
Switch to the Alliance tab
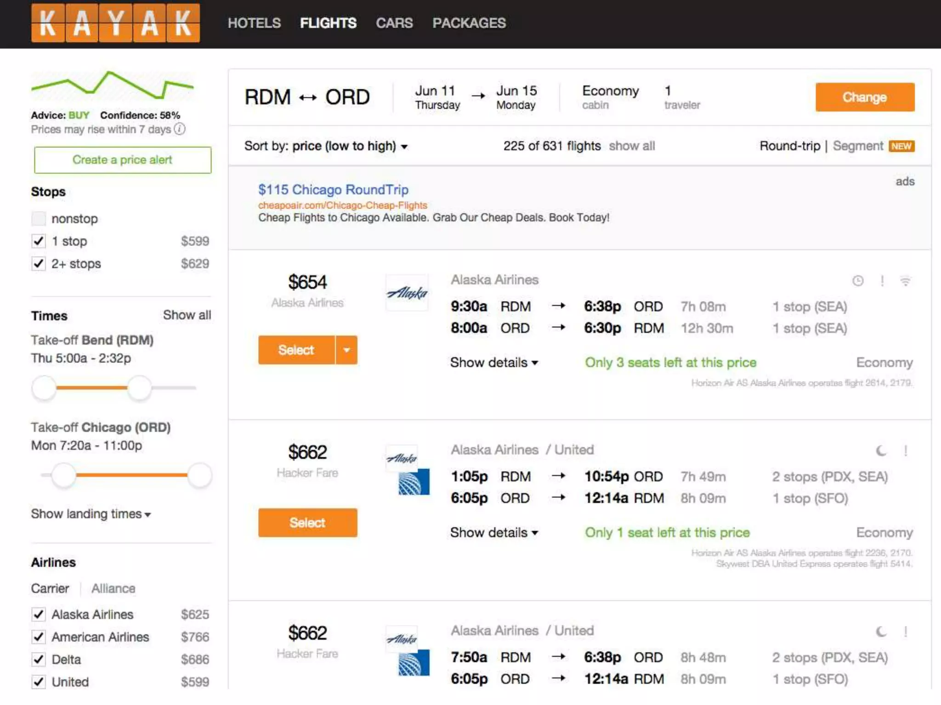point(113,589)
